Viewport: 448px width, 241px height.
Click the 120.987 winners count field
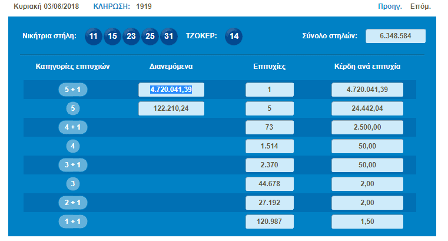tap(269, 222)
